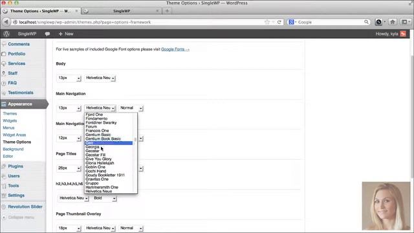The height and width of the screenshot is (233, 414).
Task: Select Gentium Book Basic font option
Action: click(103, 139)
